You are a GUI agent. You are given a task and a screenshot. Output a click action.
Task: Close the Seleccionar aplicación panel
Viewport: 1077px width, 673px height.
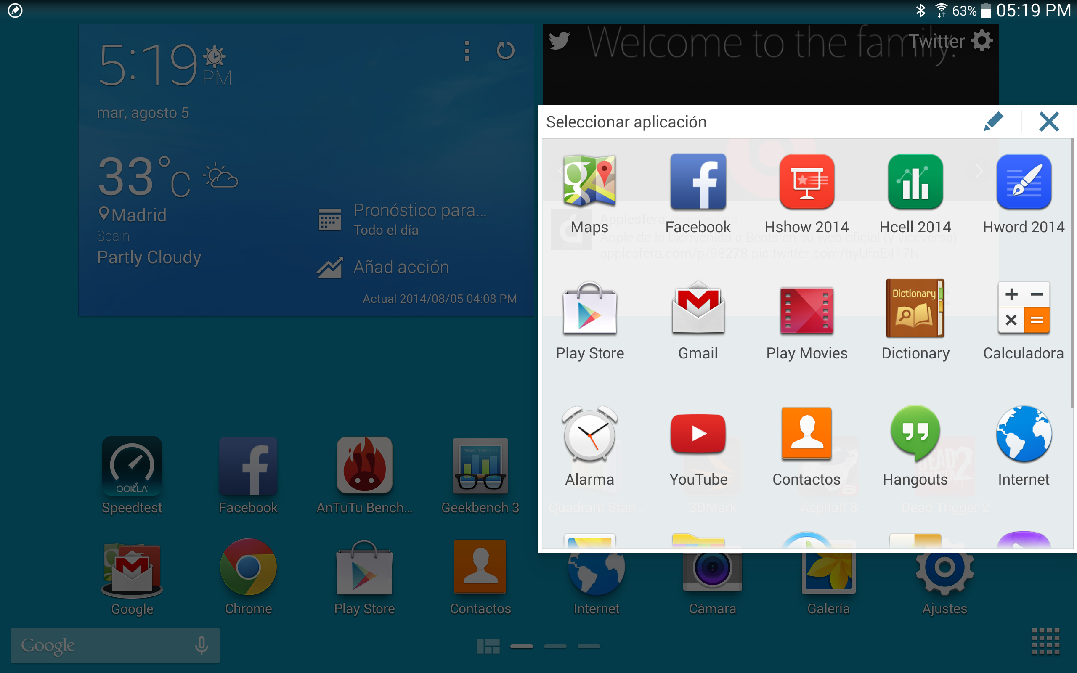1049,122
